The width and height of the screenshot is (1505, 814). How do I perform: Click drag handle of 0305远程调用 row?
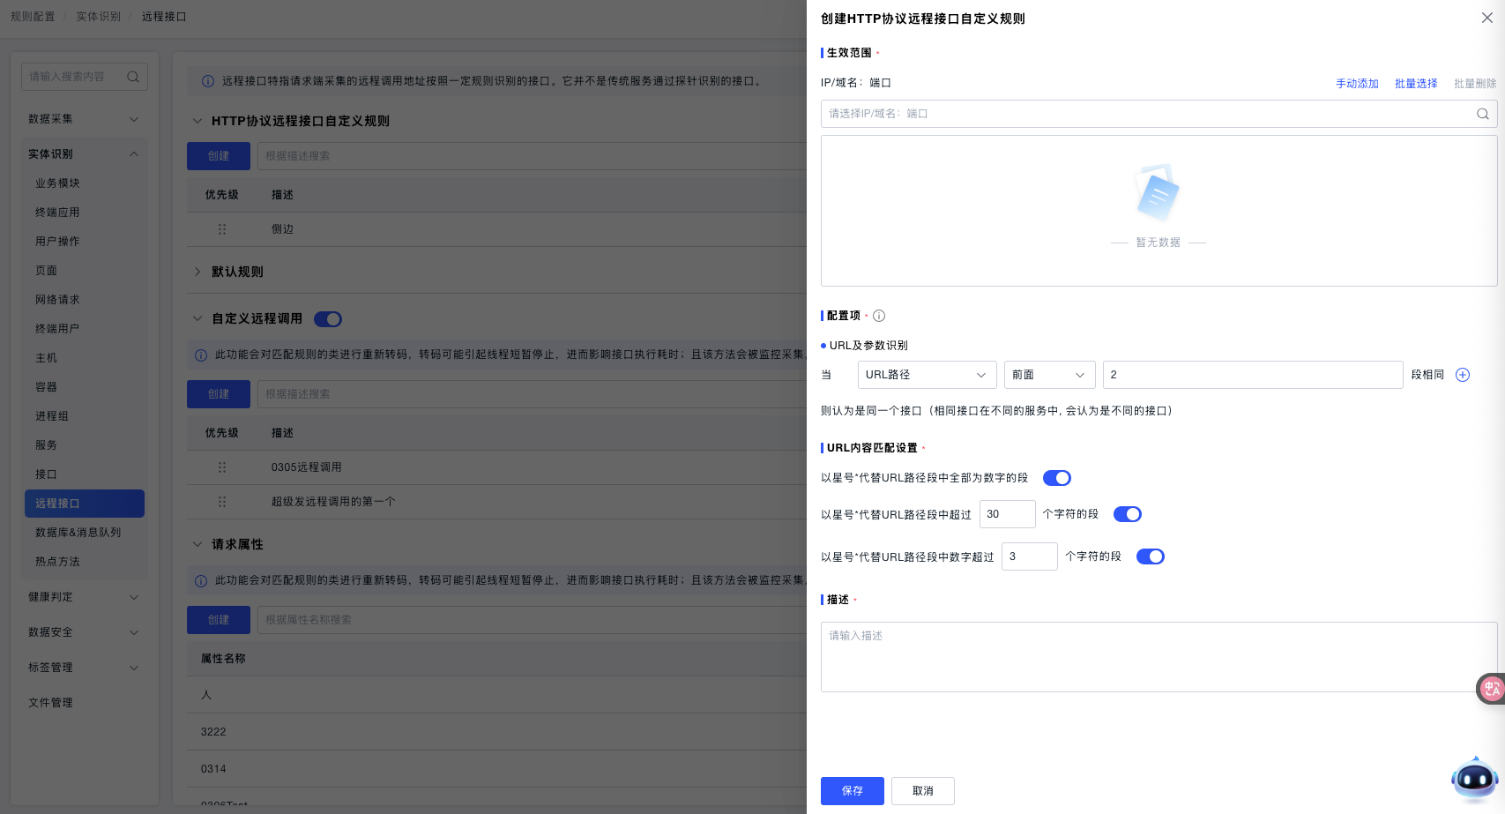[x=222, y=467]
